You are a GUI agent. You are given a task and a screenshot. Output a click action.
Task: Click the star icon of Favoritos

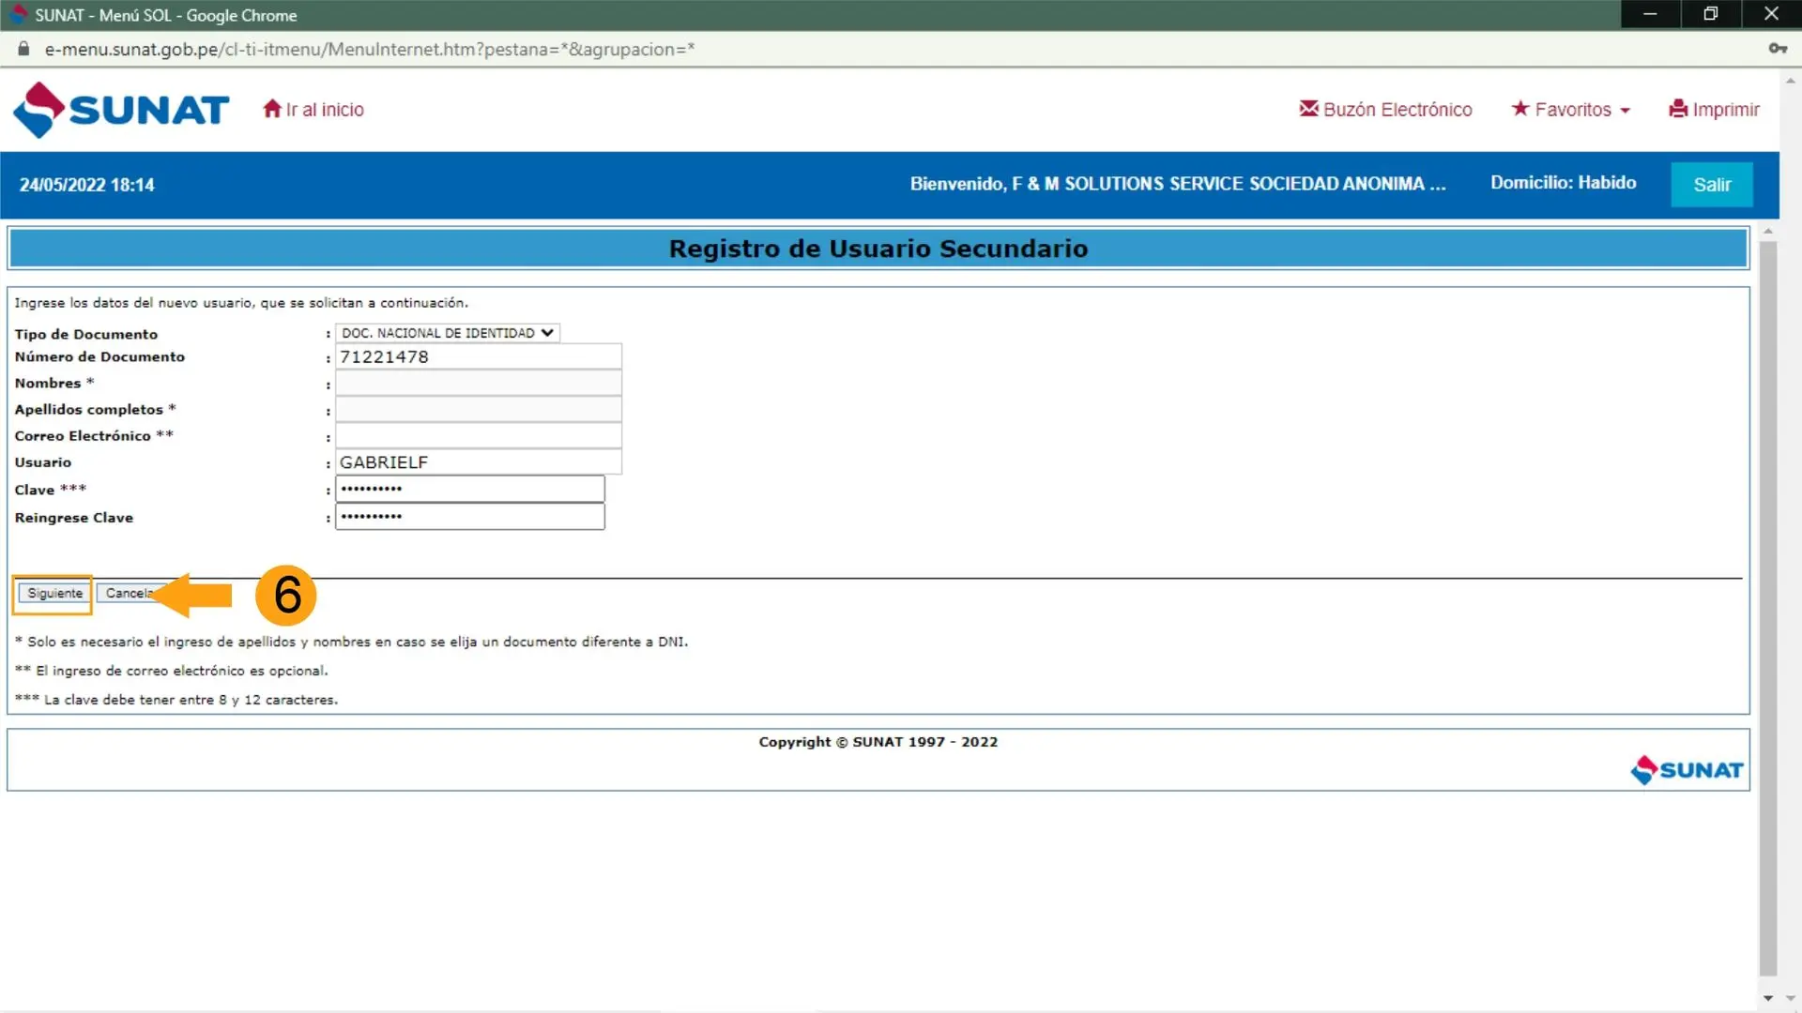tap(1519, 109)
